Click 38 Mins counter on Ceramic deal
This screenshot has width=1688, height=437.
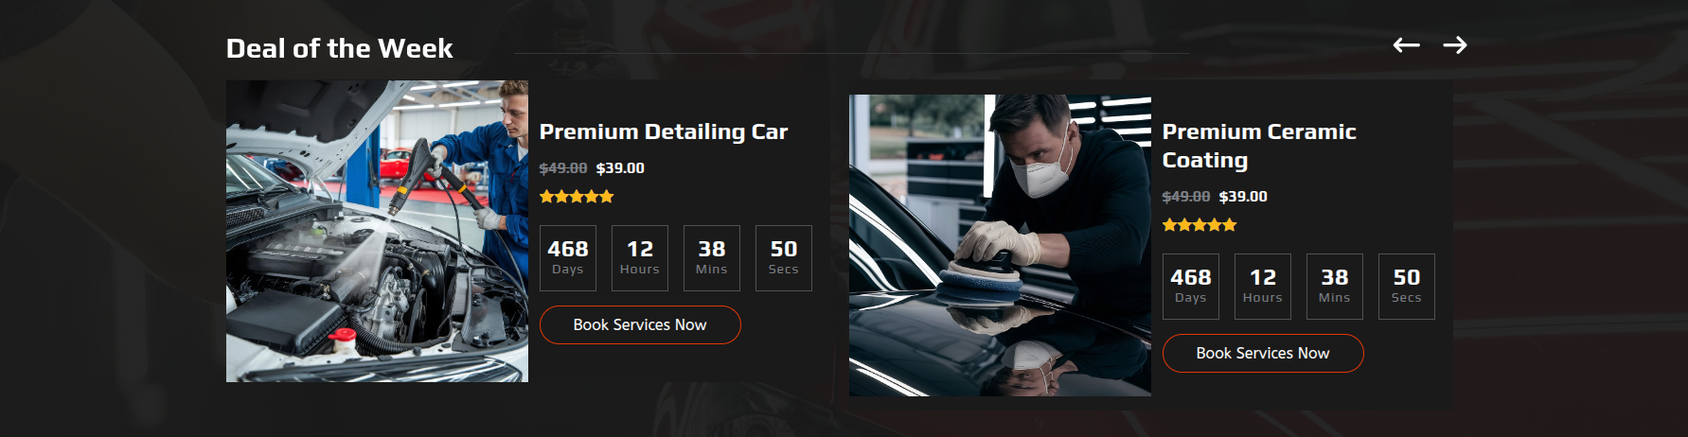[1335, 287]
